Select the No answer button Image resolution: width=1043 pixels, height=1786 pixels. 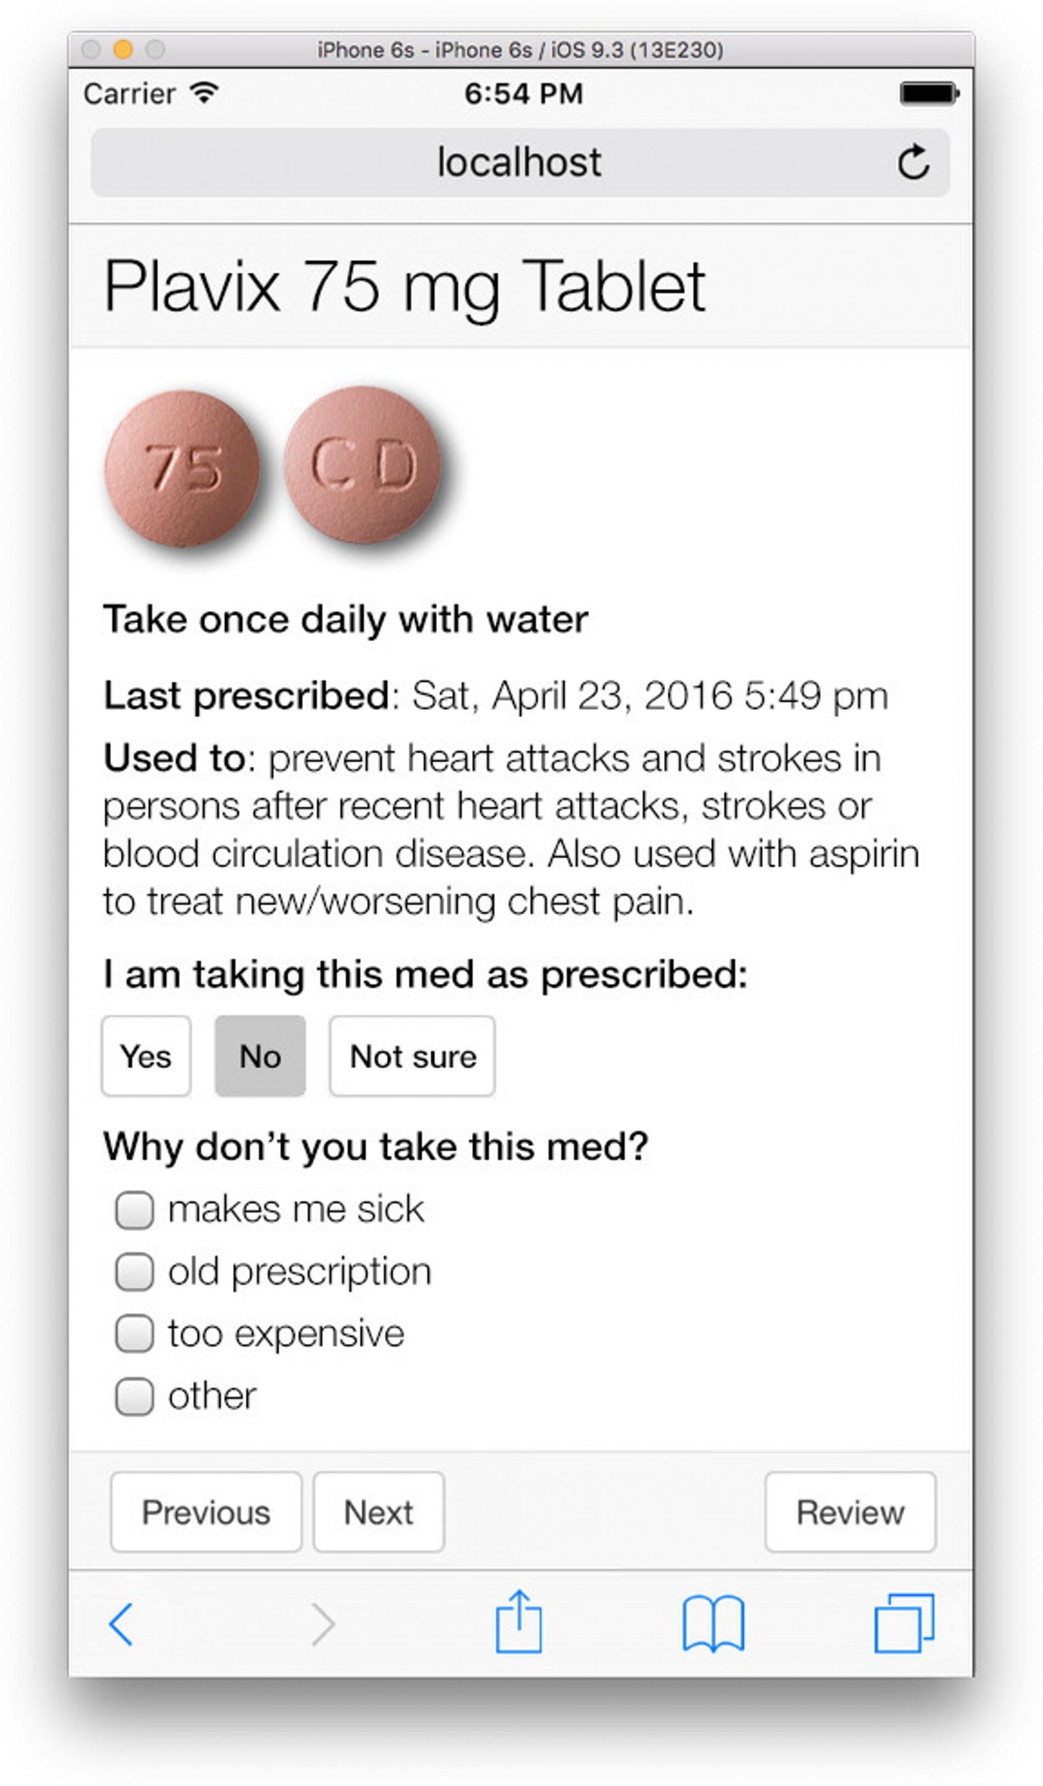[x=260, y=1056]
